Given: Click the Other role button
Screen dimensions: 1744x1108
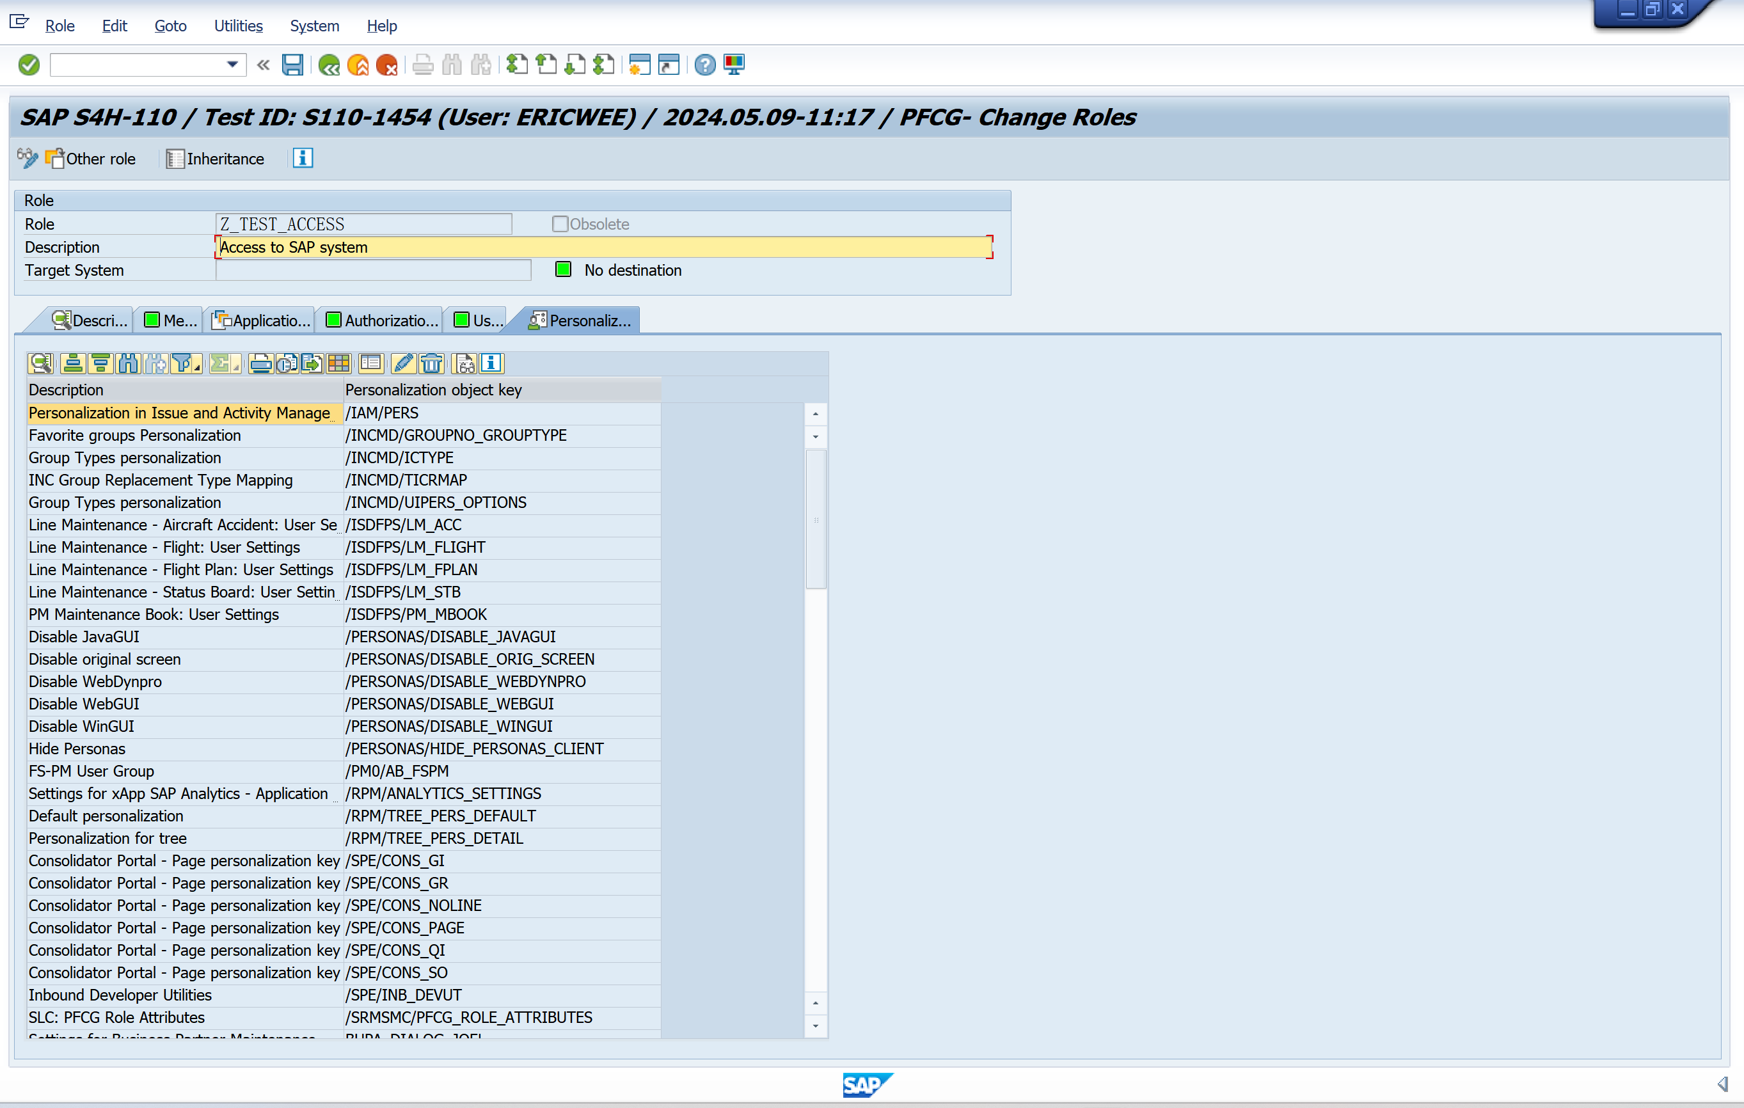Looking at the screenshot, I should pos(91,159).
